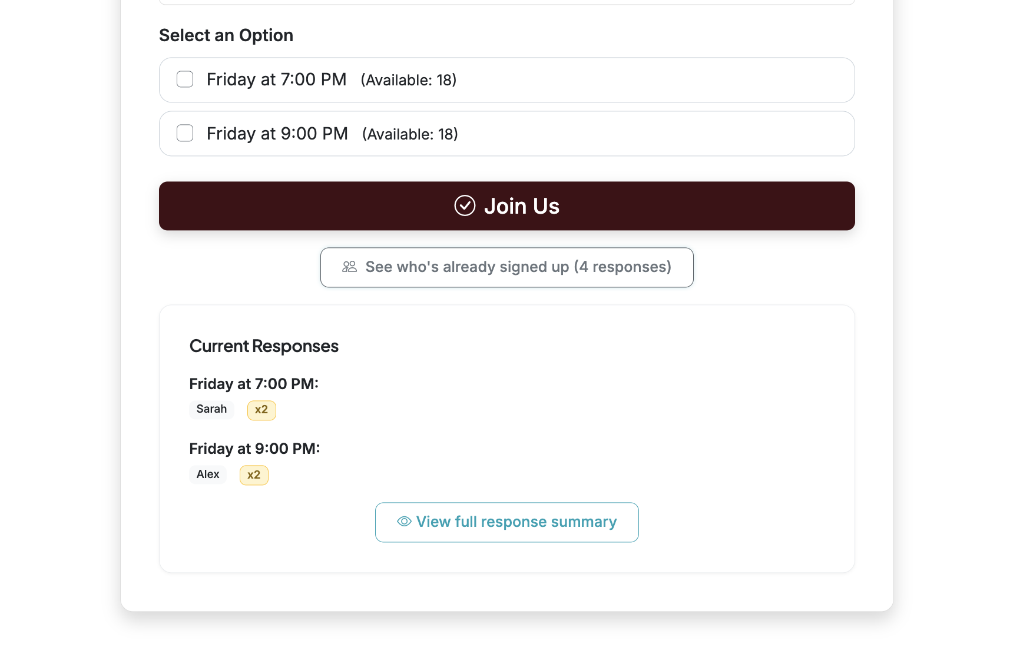Check the Friday at 7:00 PM option
The height and width of the screenshot is (657, 1010).
184,79
